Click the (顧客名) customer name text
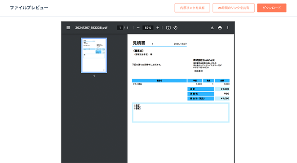 138,51
